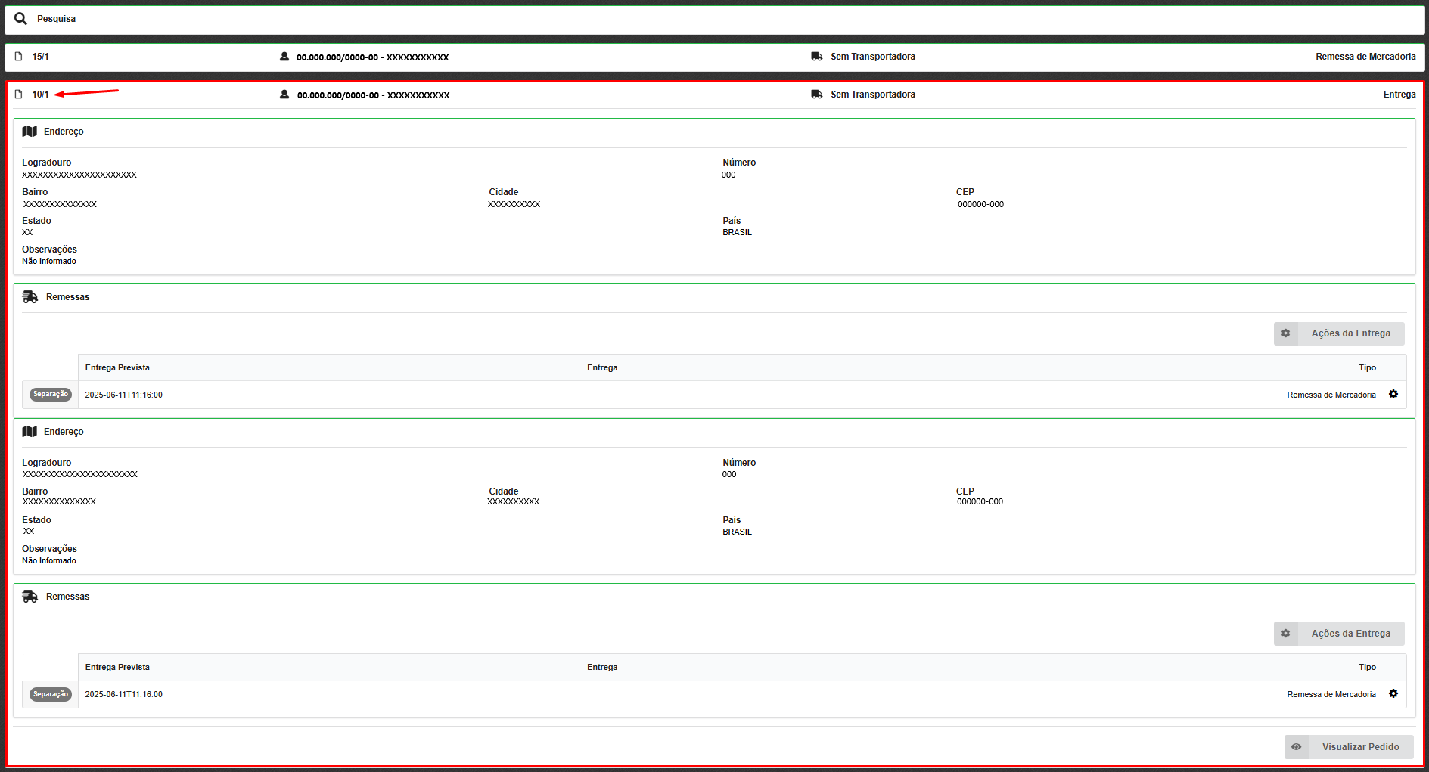Click the truck icon in order 10/1 header

coord(816,95)
